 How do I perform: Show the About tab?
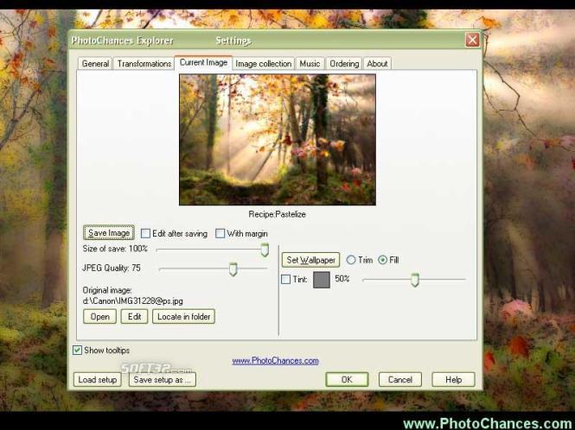(x=377, y=63)
